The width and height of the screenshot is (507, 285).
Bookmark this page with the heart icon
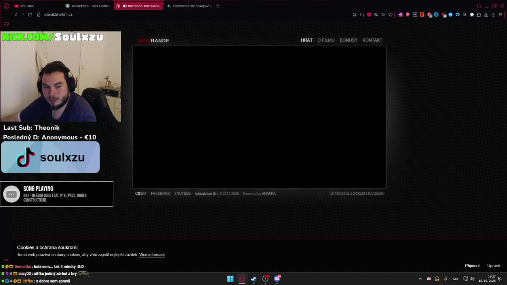pyautogui.click(x=390, y=15)
